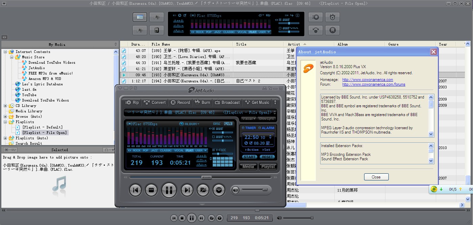Screen dimensions: 473x225
Task: Click the disc button in the mini player
Action: (219, 190)
